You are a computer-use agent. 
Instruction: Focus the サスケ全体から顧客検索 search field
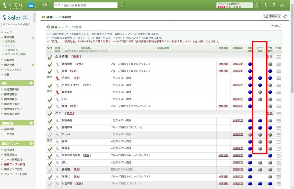85,5
